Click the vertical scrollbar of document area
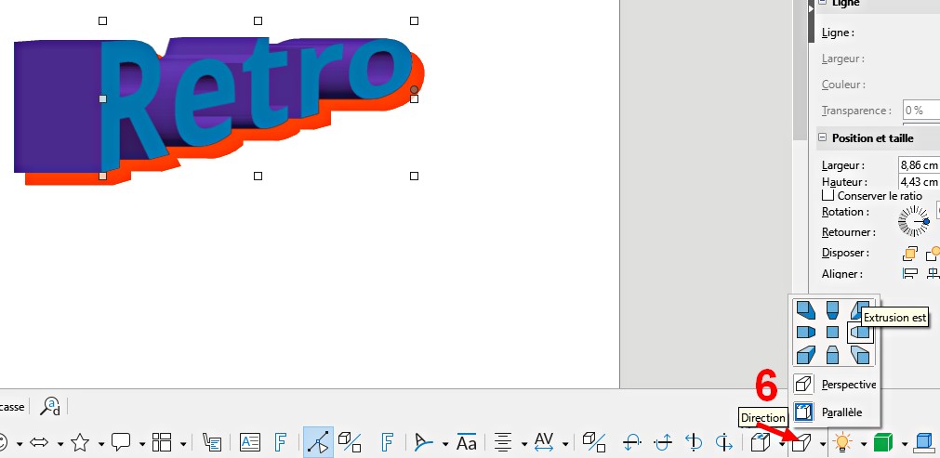This screenshot has width=940, height=458. 800,70
